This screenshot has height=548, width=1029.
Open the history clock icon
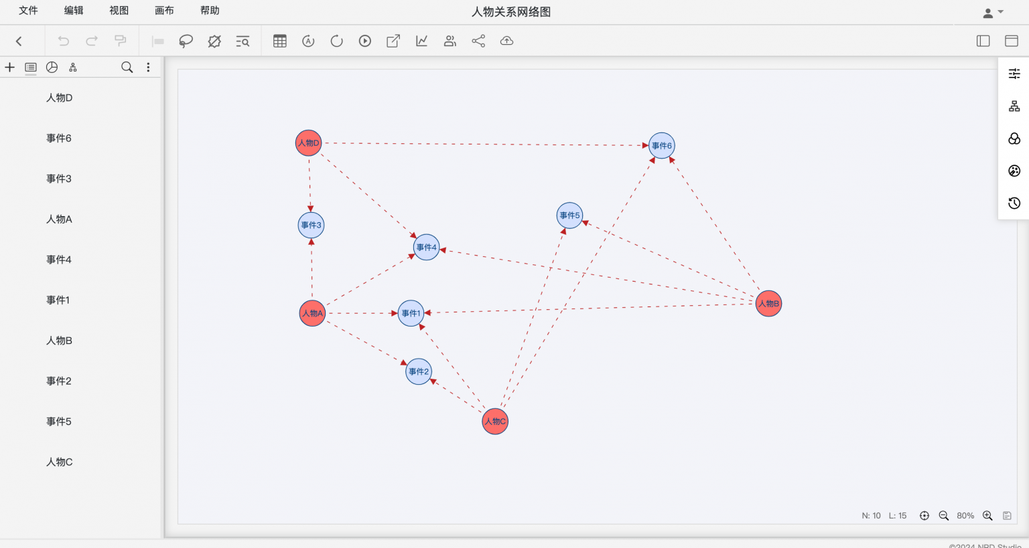pyautogui.click(x=1014, y=203)
